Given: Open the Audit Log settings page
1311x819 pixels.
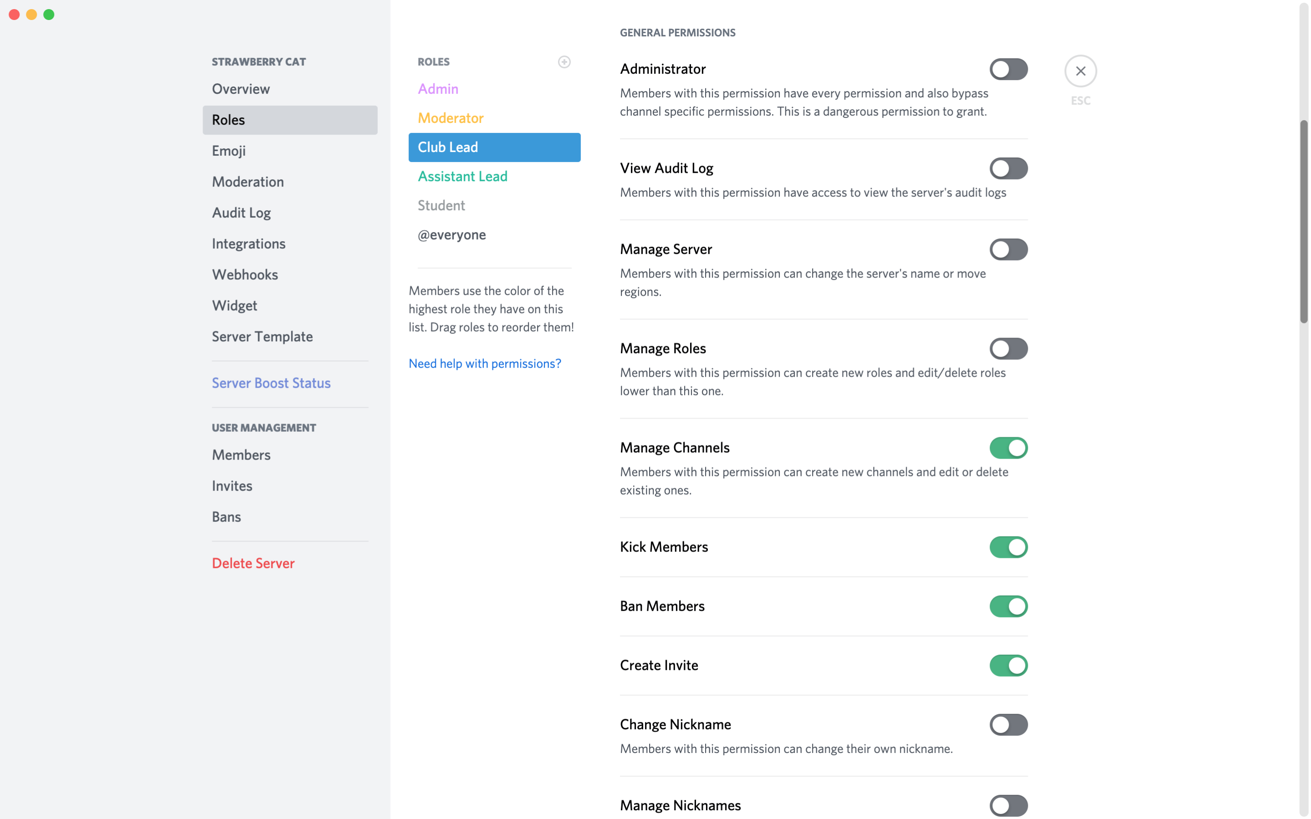Looking at the screenshot, I should [241, 212].
